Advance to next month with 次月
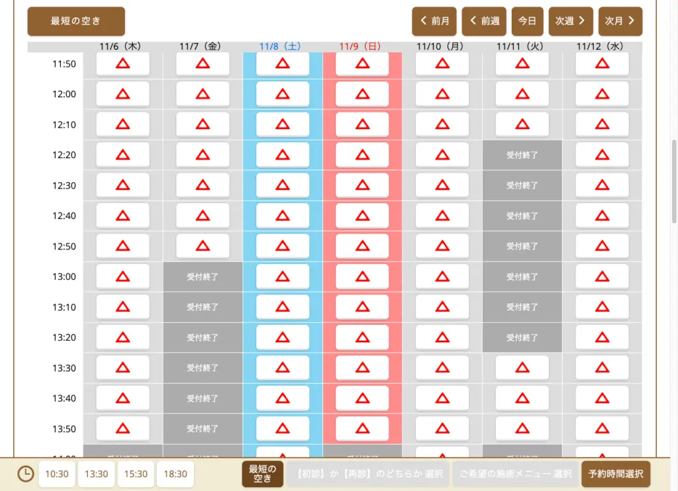This screenshot has width=678, height=491. (620, 21)
